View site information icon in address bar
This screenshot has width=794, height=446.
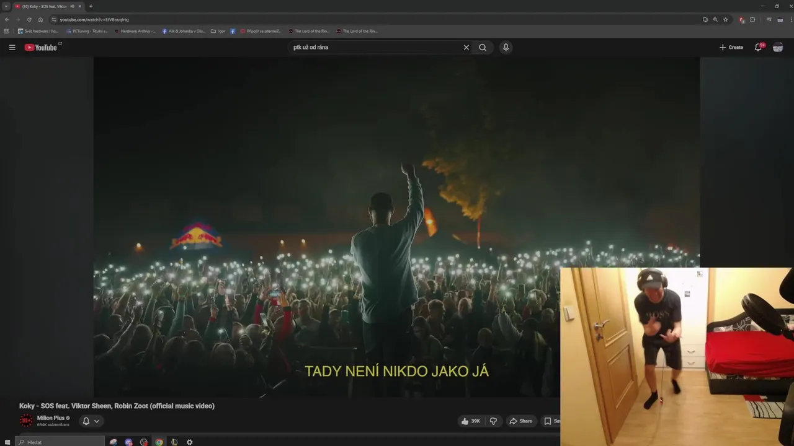pos(54,20)
